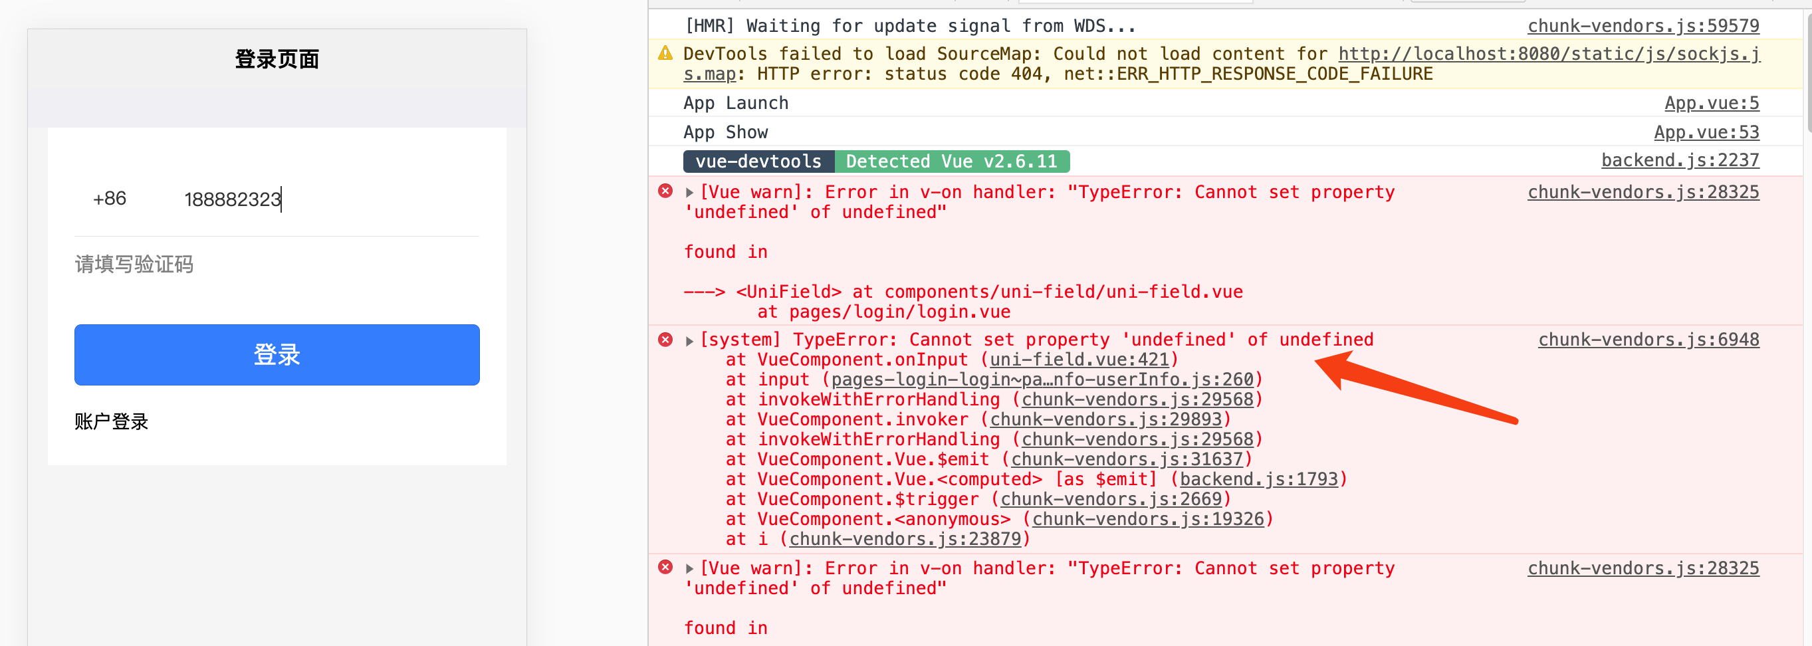Click the error icon on second Vue warn
1812x646 pixels.
tap(665, 568)
